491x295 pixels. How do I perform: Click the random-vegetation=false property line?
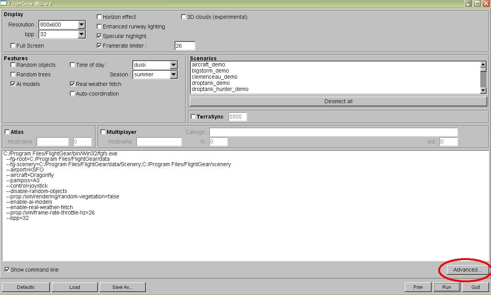pyautogui.click(x=63, y=196)
